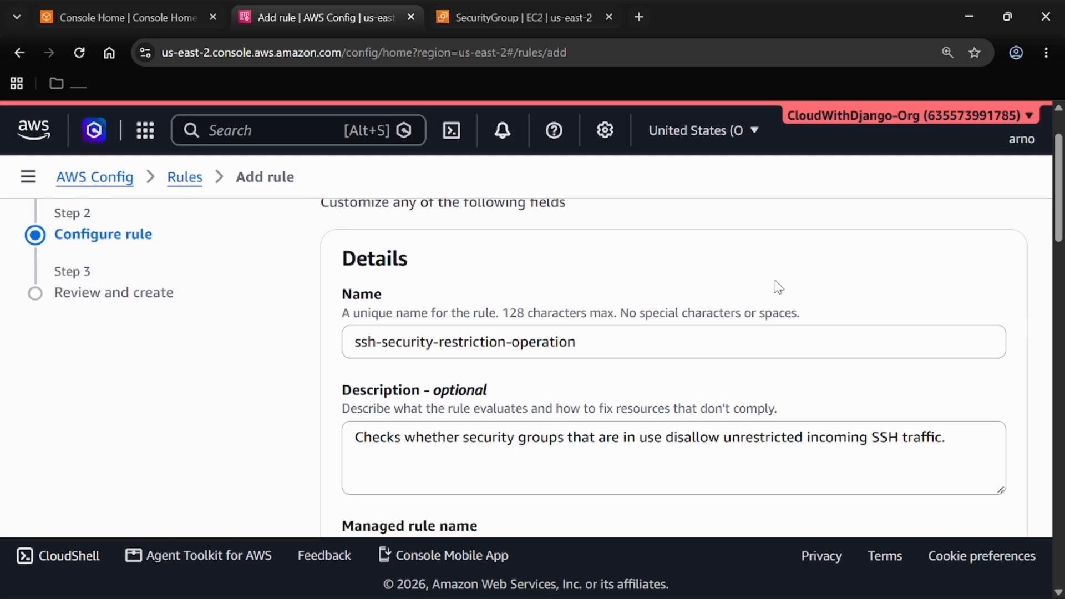Screen dimensions: 1065x599
Task: Click the 'Details' heading
Action: click(374, 259)
